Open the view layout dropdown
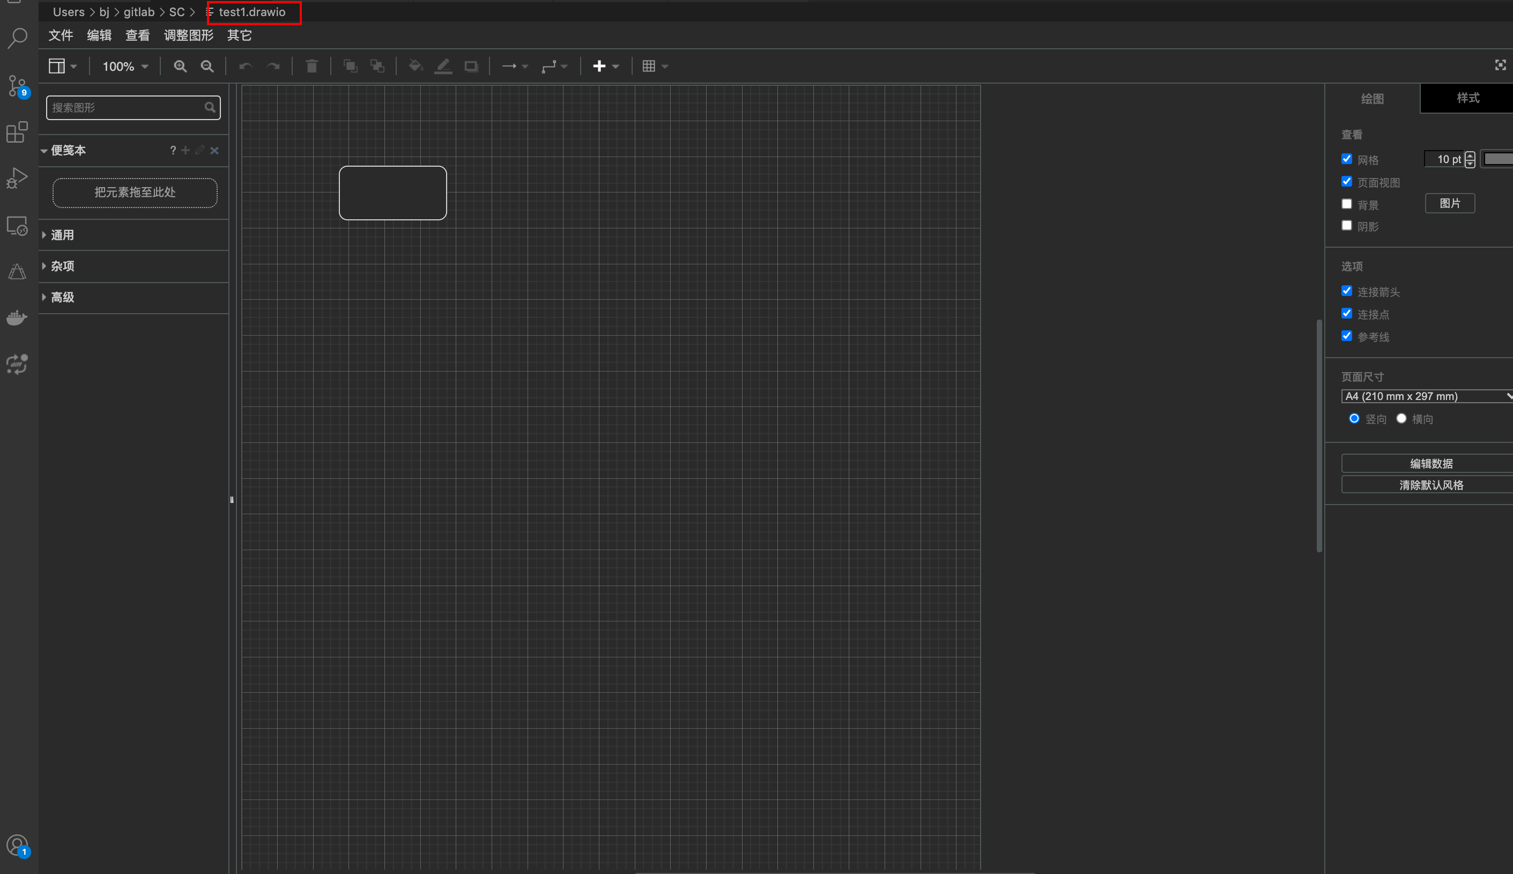 62,66
